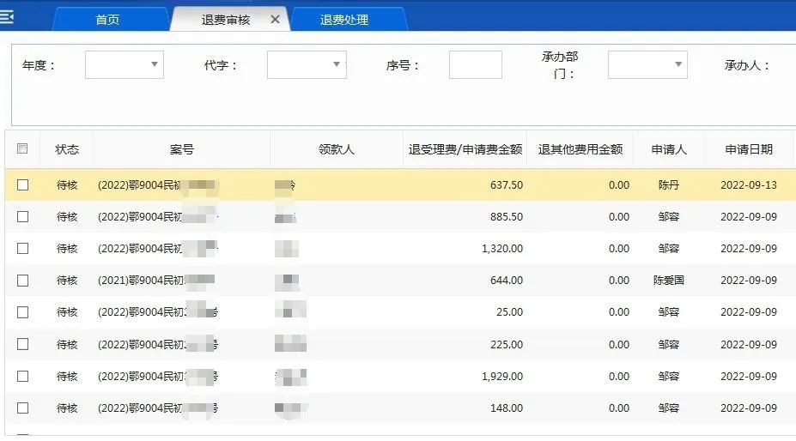Viewport: 796px width, 441px height.
Task: Check the row with amount 637.50
Action: [x=22, y=184]
